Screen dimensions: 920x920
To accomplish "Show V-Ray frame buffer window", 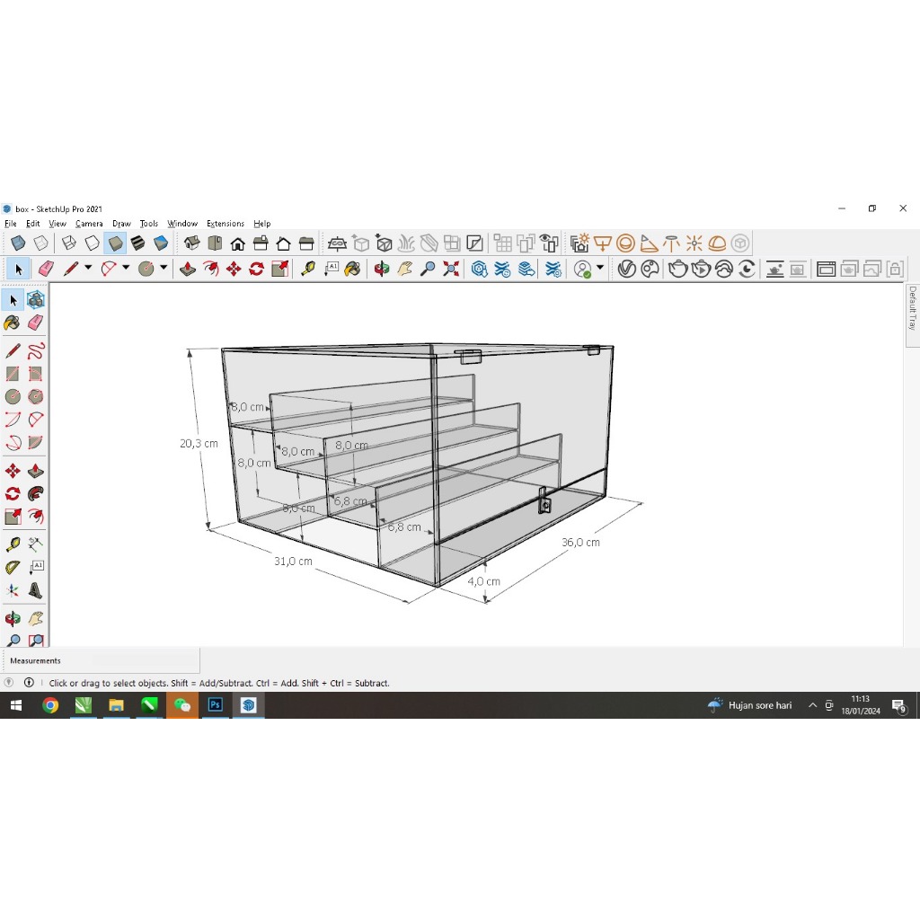I will point(827,270).
